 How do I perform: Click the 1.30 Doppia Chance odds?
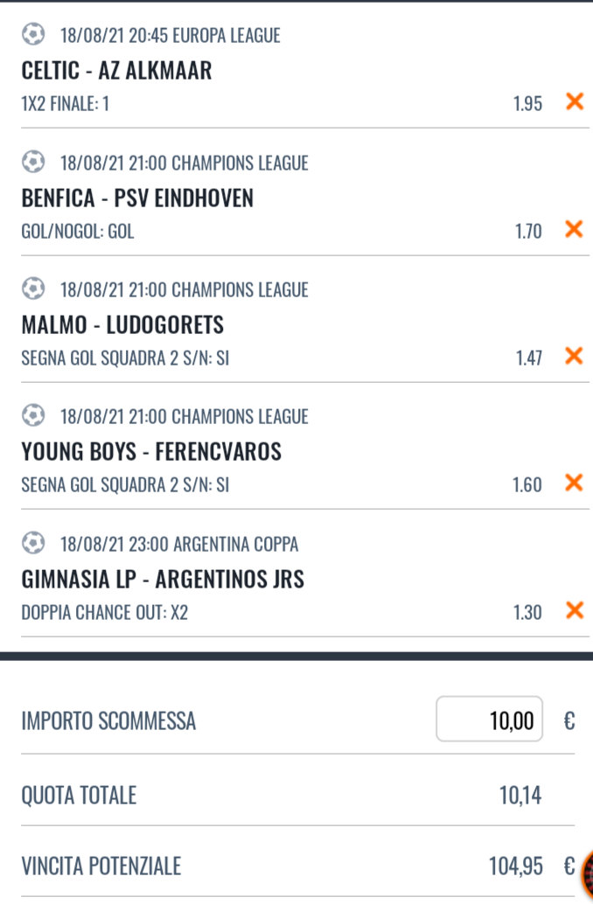[x=527, y=612]
